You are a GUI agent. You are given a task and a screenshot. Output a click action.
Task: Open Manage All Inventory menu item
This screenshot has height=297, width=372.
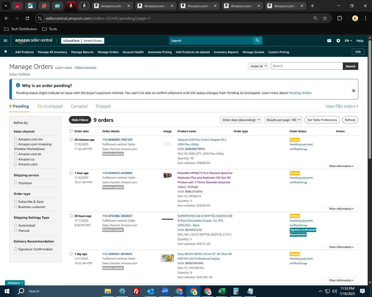click(52, 52)
